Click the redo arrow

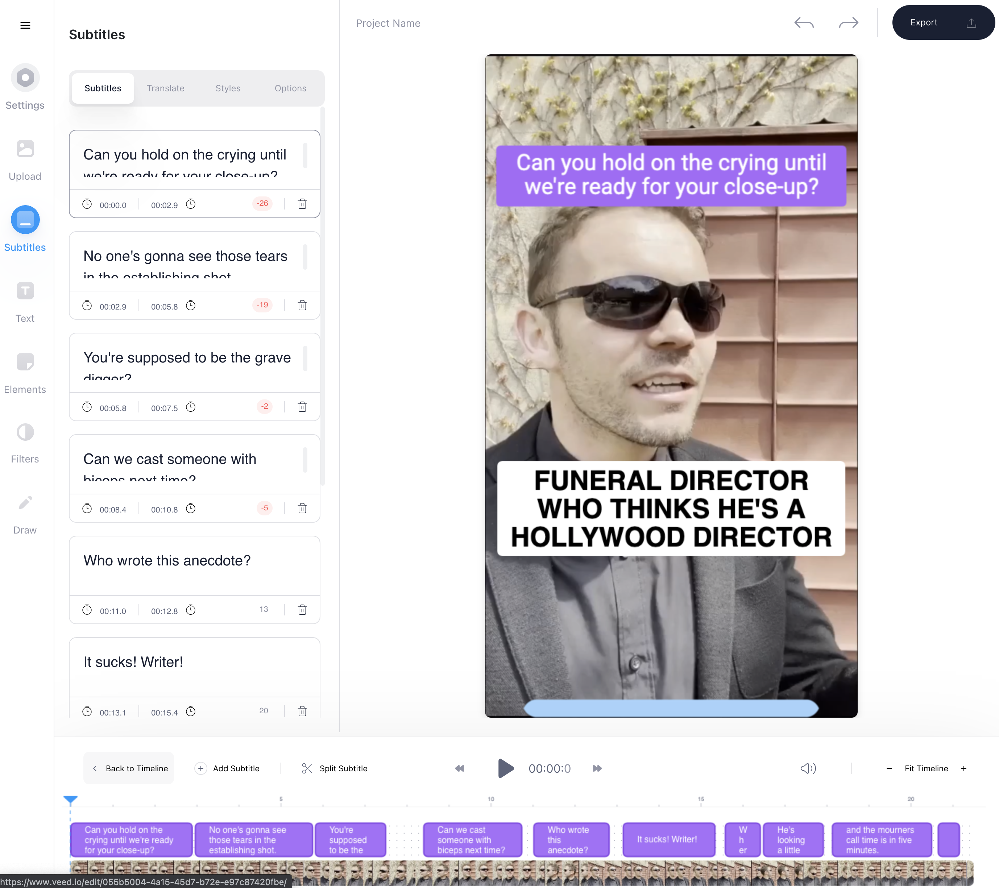click(x=849, y=23)
